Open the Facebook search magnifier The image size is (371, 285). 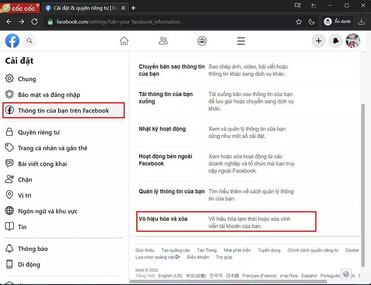coord(29,41)
